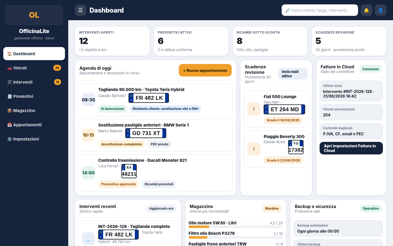The height and width of the screenshot is (246, 393).
Task: Go to Veicoli section
Action: pos(34,68)
